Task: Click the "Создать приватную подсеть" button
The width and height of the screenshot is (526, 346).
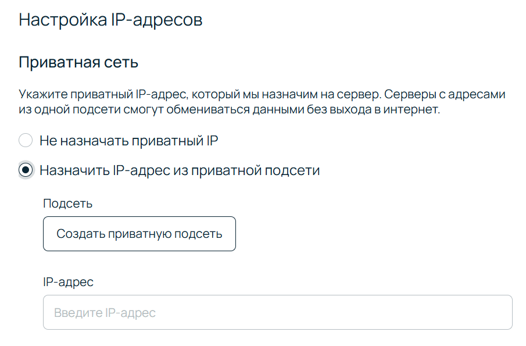Action: [139, 234]
